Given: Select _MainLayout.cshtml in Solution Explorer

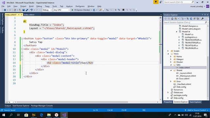Looking at the screenshot, I should pyautogui.click(x=187, y=76).
